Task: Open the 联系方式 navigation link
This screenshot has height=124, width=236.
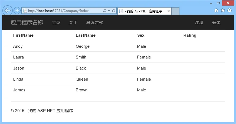Action: click(94, 23)
